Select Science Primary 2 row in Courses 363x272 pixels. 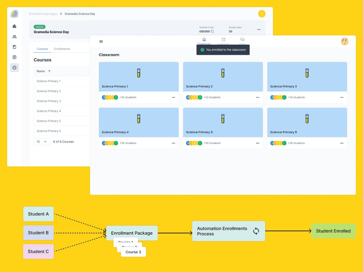coord(62,91)
